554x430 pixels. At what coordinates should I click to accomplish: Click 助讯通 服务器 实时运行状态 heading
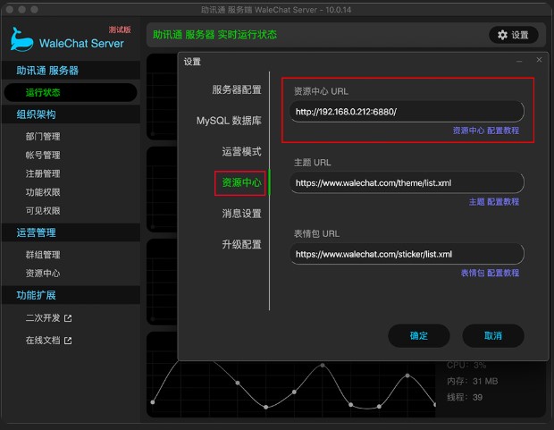click(214, 35)
